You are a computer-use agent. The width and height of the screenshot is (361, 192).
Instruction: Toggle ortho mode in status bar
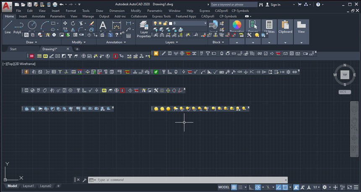tap(251, 187)
